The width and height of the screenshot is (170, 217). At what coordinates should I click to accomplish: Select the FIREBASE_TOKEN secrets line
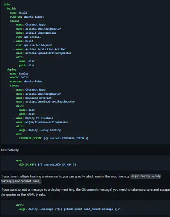click(x=54, y=138)
